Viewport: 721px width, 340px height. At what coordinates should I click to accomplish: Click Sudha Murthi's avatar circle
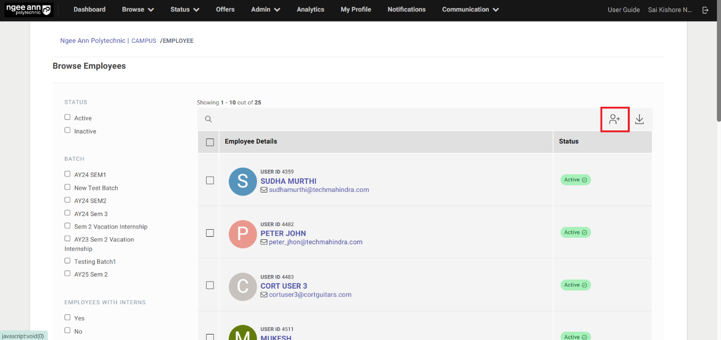pos(242,181)
